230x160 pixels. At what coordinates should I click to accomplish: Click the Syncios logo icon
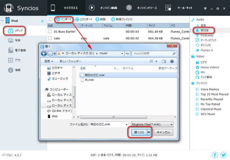[x=9, y=8]
